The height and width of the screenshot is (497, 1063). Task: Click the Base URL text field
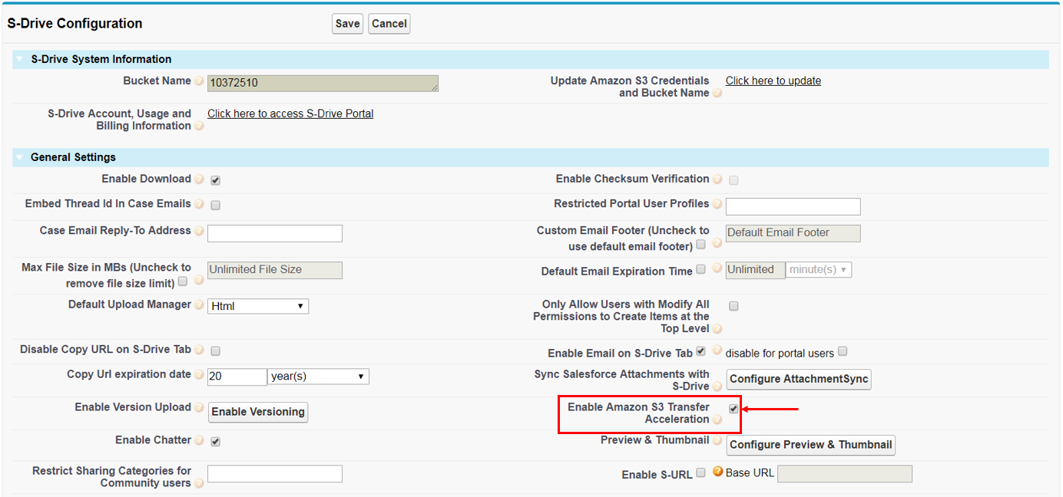click(845, 474)
